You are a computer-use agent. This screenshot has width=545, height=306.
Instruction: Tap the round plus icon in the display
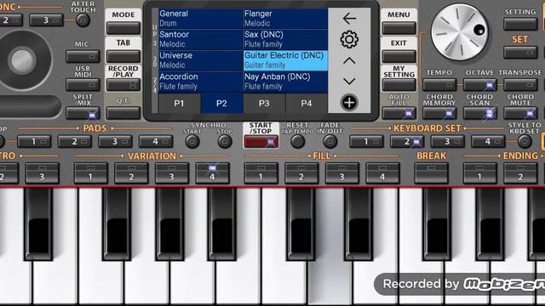click(349, 102)
